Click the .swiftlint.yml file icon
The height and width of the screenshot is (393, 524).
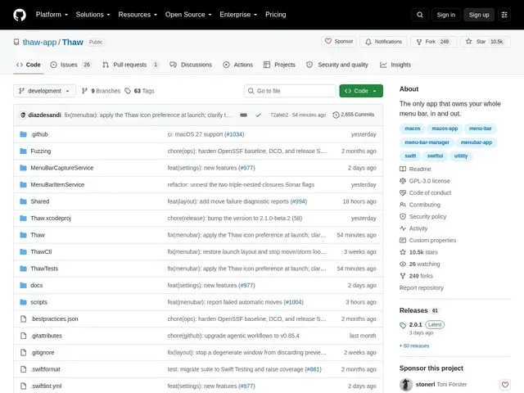23,386
